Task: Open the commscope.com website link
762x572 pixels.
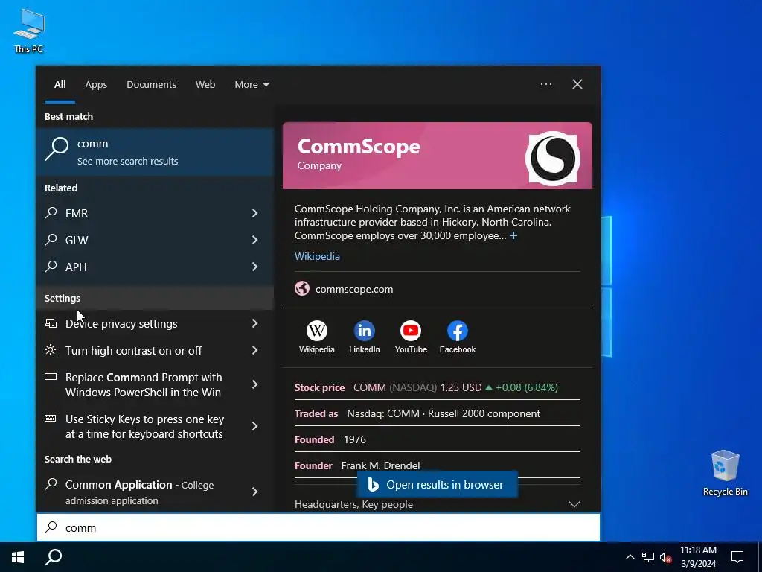Action: 354,289
